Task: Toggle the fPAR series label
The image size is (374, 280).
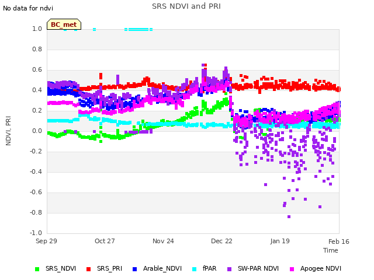Action: [209, 268]
